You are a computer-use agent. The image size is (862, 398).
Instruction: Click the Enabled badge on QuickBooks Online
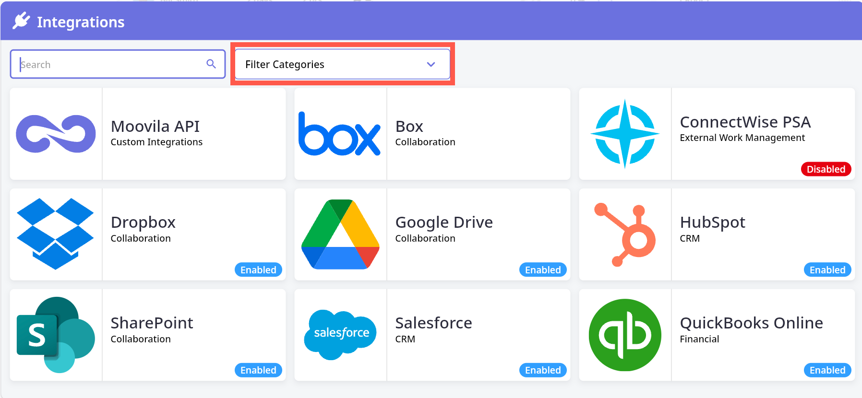pyautogui.click(x=827, y=370)
